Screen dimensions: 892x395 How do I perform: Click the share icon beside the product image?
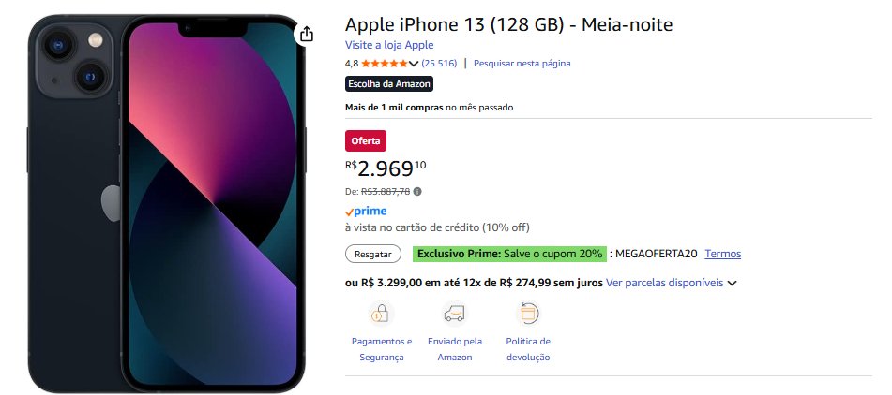(x=306, y=35)
